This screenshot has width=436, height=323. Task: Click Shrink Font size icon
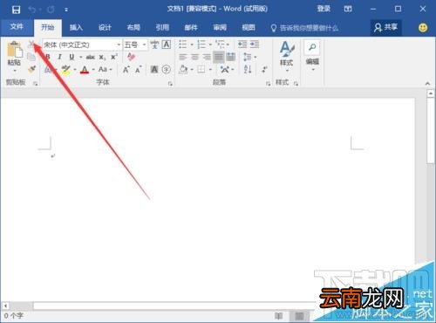139,70
